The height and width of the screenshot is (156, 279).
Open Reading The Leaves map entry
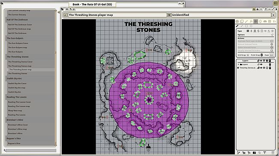[x=19, y=106]
